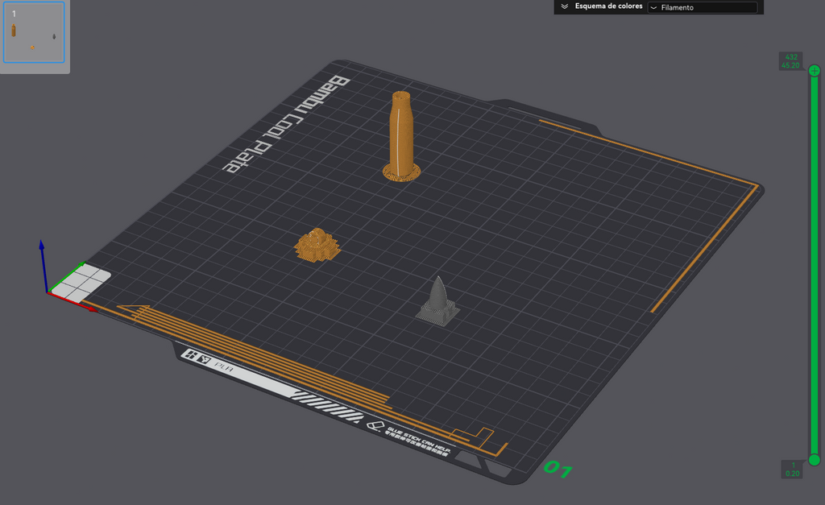The image size is (825, 505).
Task: Open the Filamento color scheme dropdown
Action: pyautogui.click(x=703, y=7)
